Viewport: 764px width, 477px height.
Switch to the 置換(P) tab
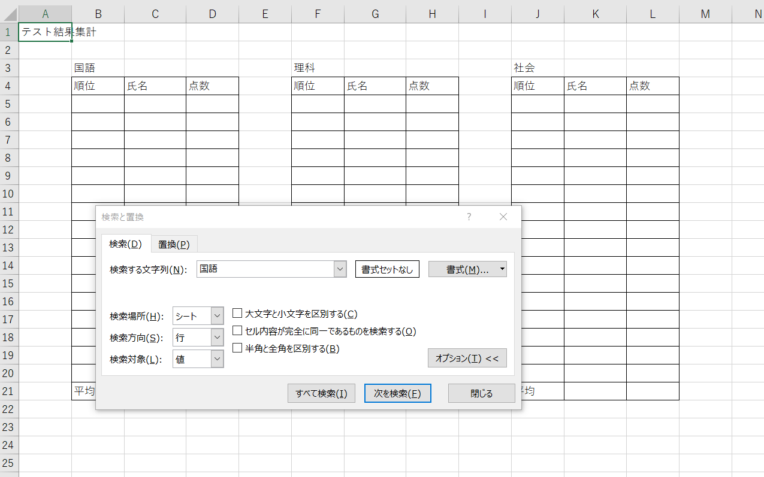(x=174, y=244)
